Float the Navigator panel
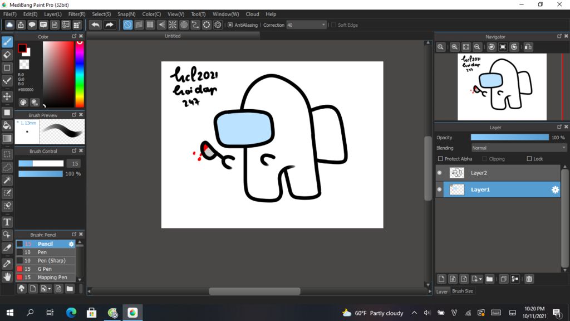 pos(559,36)
